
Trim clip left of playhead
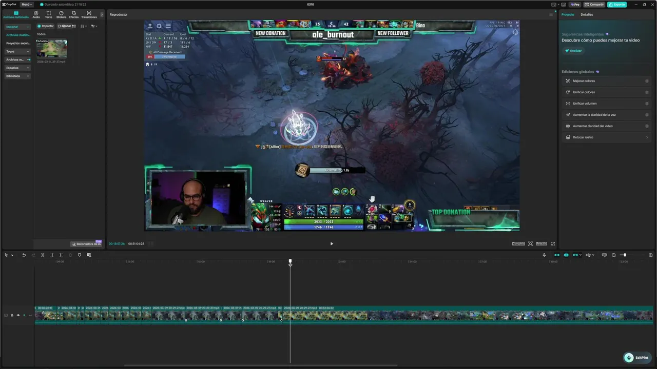[x=52, y=255]
